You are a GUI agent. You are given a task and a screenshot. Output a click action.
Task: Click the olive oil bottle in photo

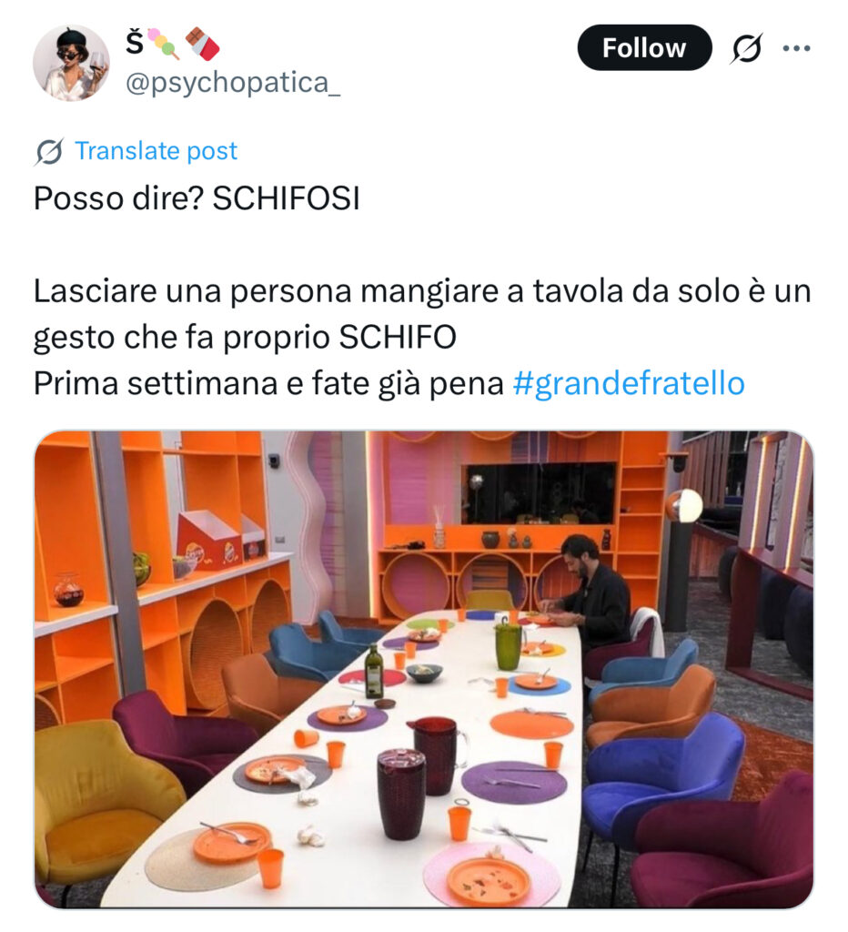[374, 671]
